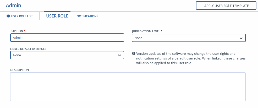Open the Linked Default User Role dropdown
The image size is (258, 108).
pos(67,55)
